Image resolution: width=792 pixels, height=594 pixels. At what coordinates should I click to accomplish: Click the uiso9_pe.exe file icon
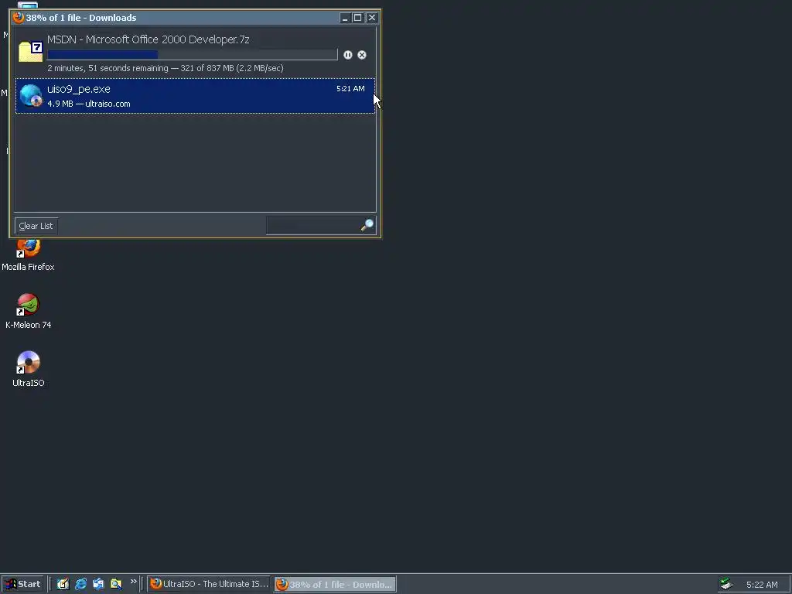(31, 95)
